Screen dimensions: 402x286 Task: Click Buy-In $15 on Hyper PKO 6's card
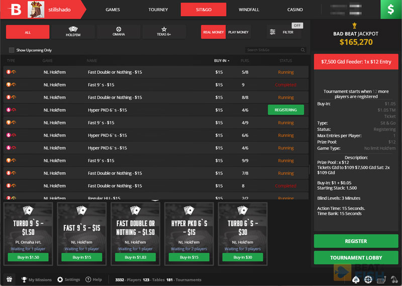point(189,257)
